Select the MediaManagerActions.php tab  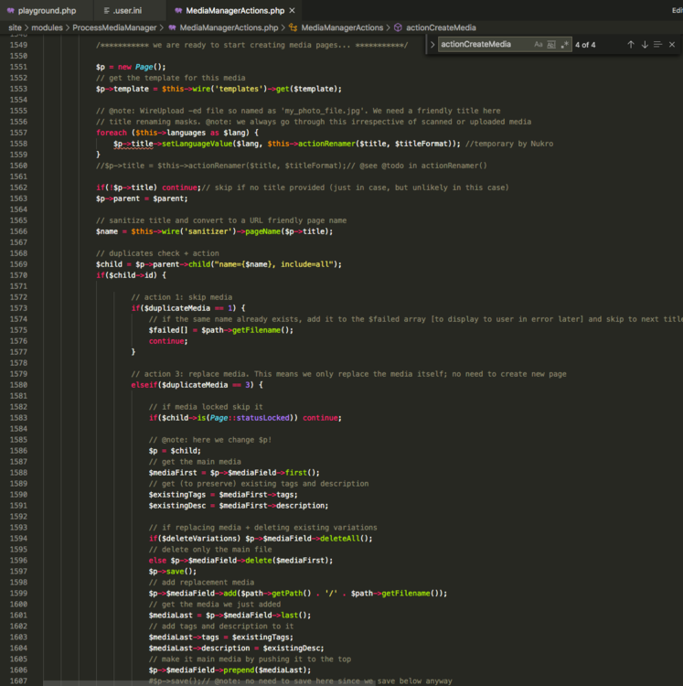coord(235,10)
